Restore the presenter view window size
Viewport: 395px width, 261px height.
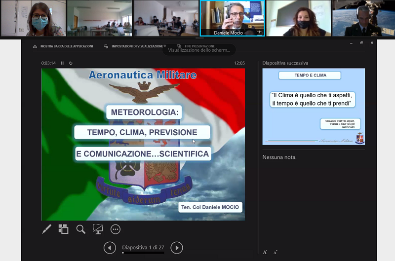coord(361,43)
